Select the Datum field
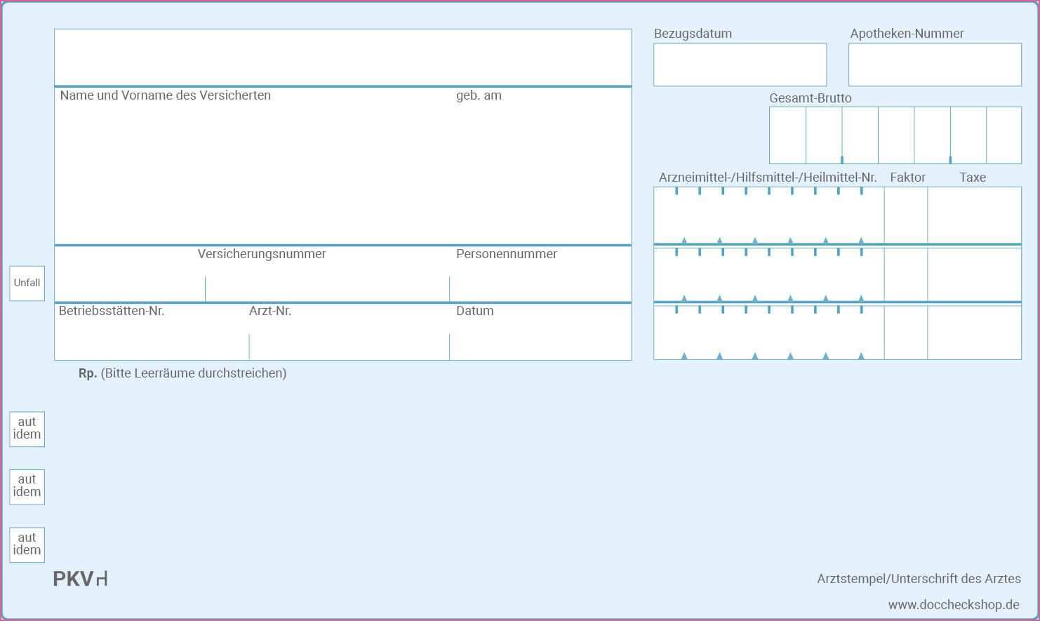Viewport: 1040px width, 621px height. (x=540, y=344)
